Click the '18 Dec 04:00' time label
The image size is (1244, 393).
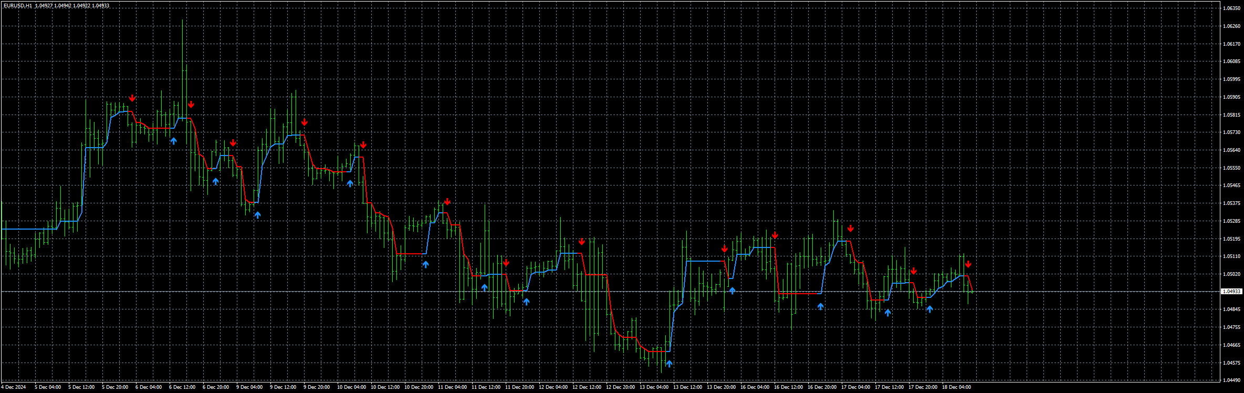point(956,387)
